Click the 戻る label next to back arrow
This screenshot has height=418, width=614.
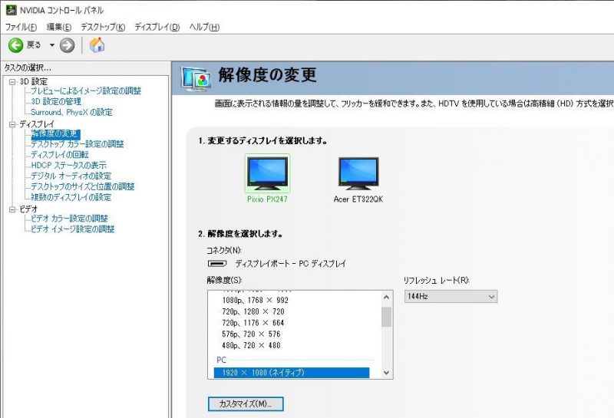pos(34,45)
